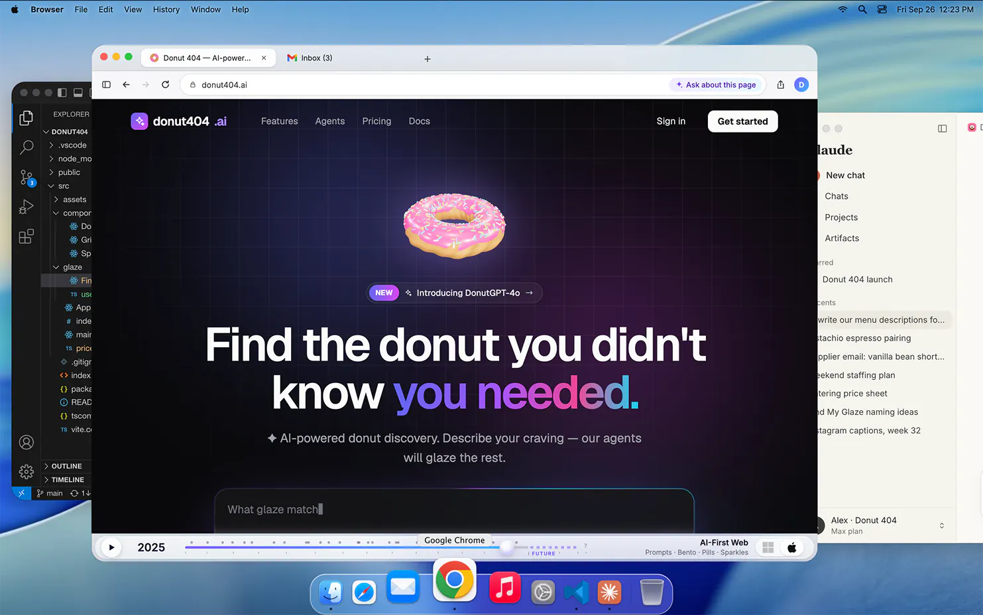Close the Donut 404 browser tab
Screen dimensions: 983x615
point(264,58)
